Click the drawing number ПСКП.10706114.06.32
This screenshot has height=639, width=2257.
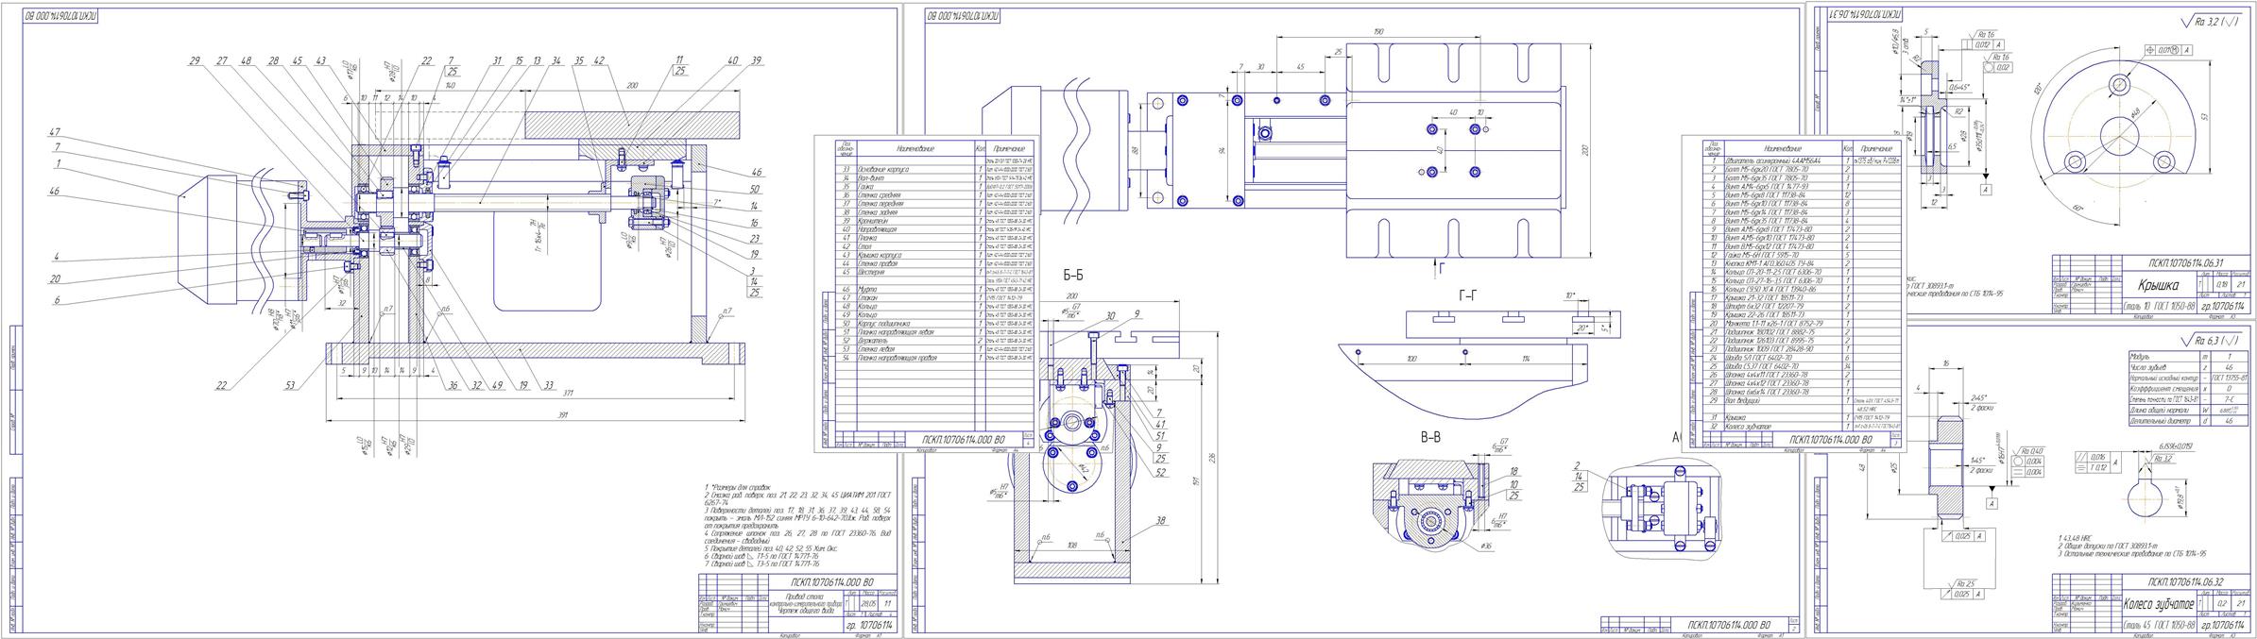click(x=2184, y=580)
